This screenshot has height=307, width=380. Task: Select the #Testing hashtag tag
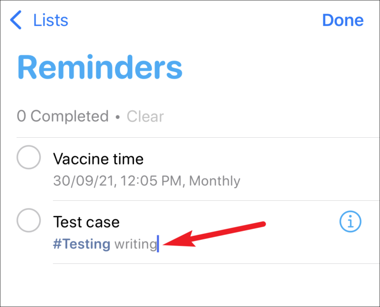coord(82,244)
